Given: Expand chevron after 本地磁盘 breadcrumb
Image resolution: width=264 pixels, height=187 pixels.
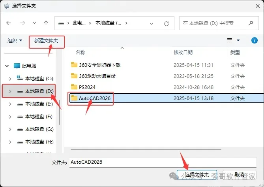Looking at the screenshot, I should [x=126, y=23].
